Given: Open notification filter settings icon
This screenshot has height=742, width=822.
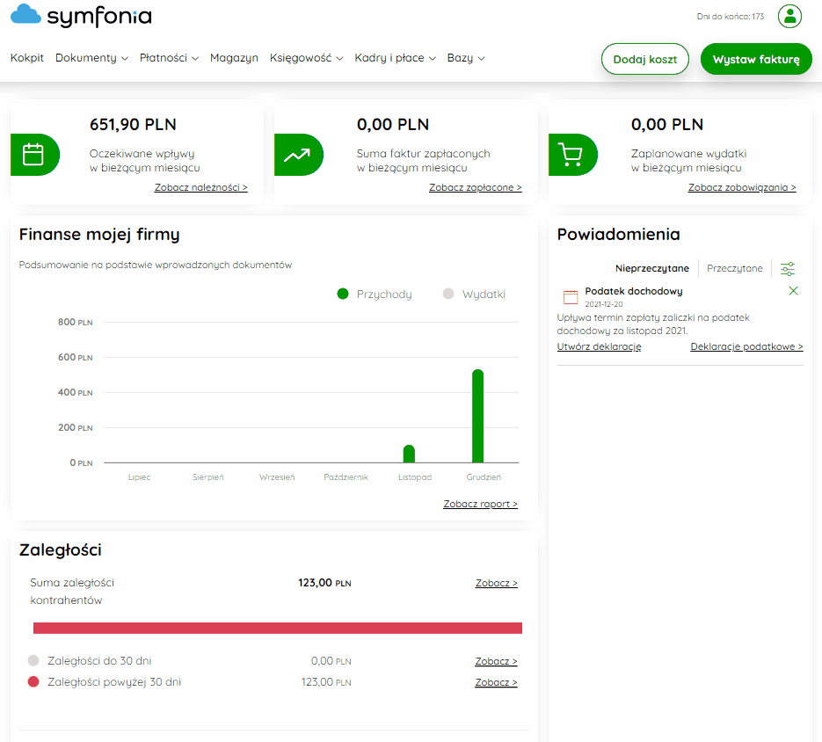Looking at the screenshot, I should 788,268.
